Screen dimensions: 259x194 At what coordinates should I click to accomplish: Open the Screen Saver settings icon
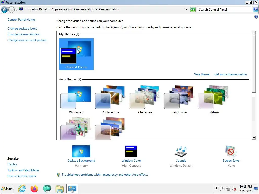click(231, 151)
